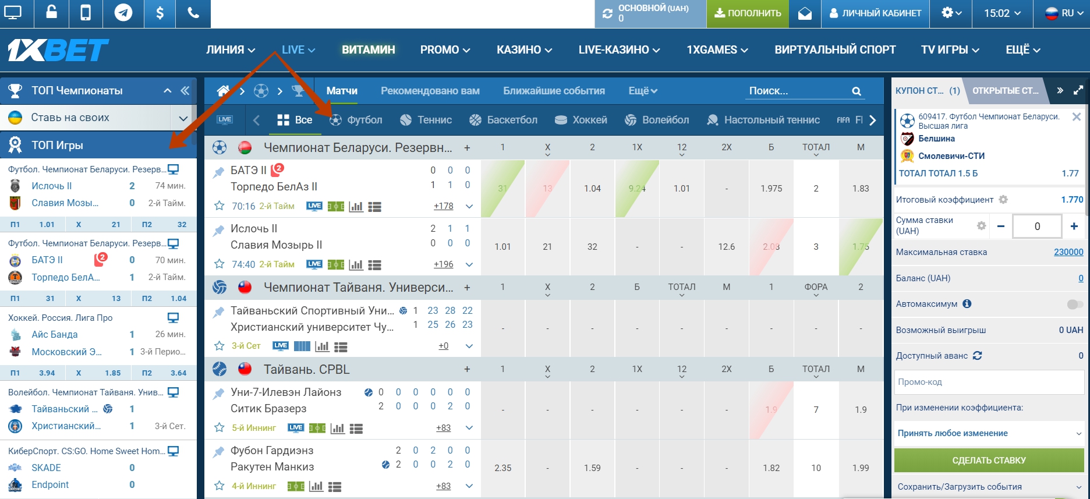This screenshot has height=499, width=1090.
Task: Refresh the main account balance icon
Action: coord(607,13)
